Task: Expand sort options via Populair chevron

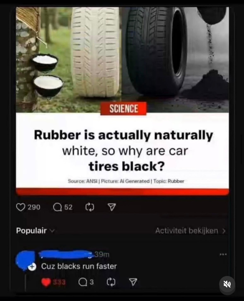Action: pyautogui.click(x=52, y=231)
